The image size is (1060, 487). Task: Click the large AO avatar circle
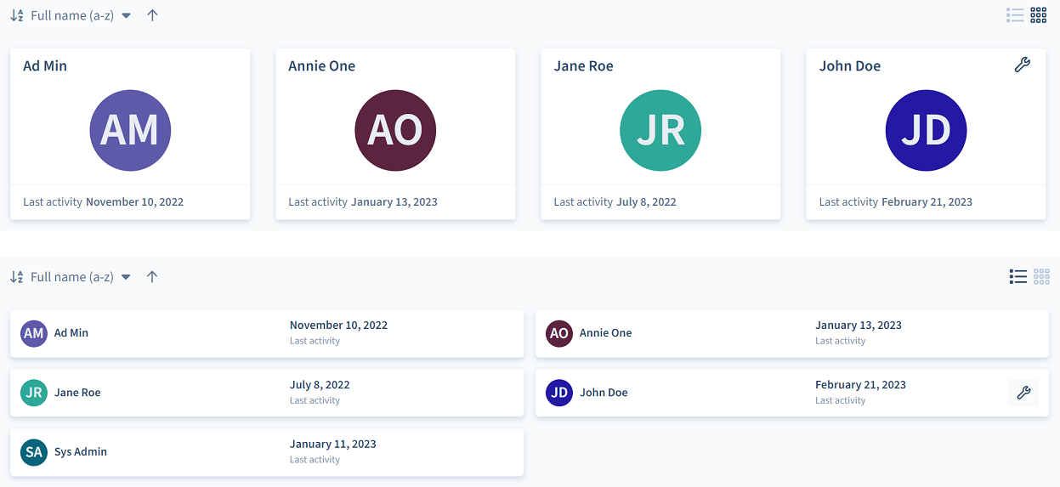(x=395, y=130)
